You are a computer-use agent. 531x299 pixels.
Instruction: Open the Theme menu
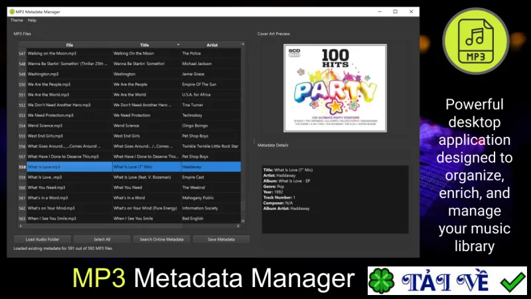pyautogui.click(x=17, y=21)
